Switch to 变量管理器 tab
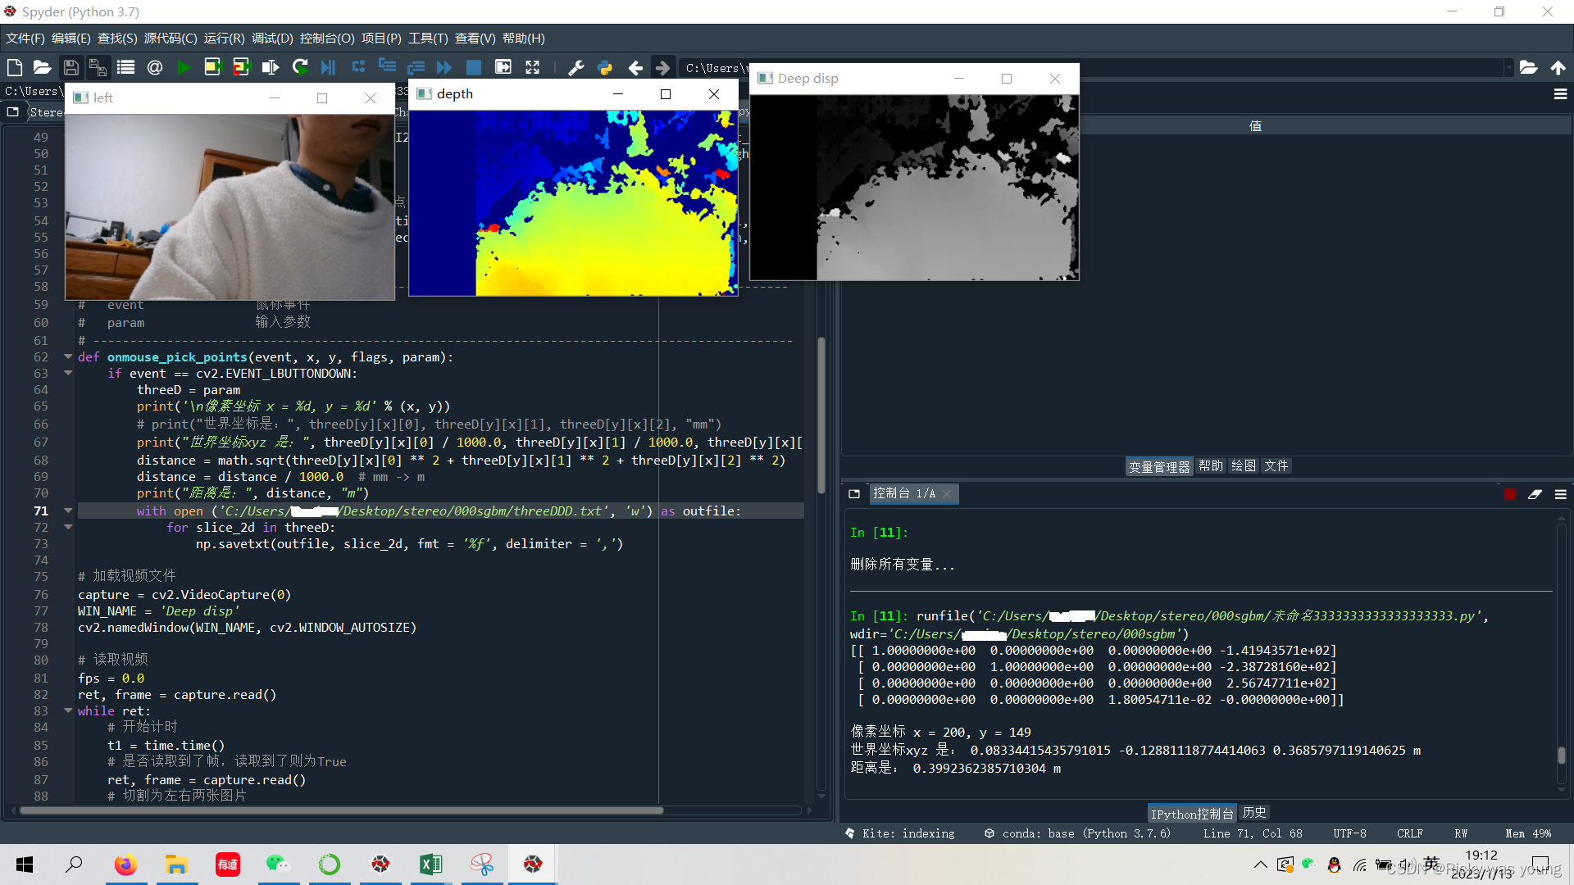Image resolution: width=1574 pixels, height=885 pixels. click(1159, 466)
